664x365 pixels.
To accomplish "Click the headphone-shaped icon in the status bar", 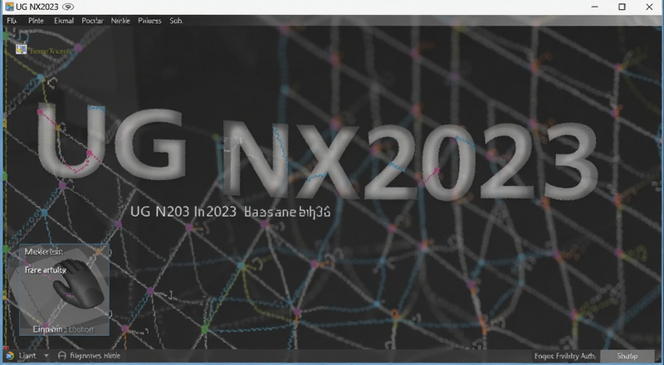I will coord(61,356).
